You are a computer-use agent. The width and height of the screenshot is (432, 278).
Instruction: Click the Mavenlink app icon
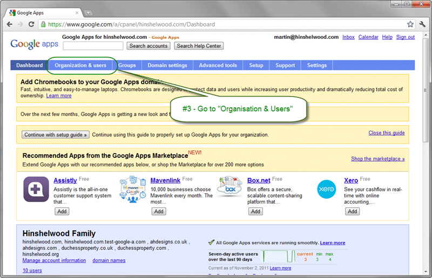pos(133,189)
